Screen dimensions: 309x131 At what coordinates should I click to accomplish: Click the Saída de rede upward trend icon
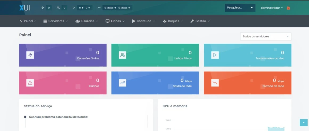(x=123, y=83)
